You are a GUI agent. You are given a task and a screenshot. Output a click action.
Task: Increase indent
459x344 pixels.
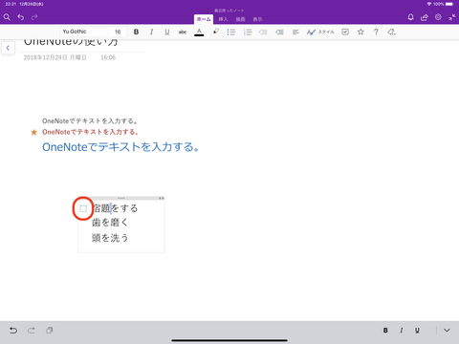click(279, 32)
